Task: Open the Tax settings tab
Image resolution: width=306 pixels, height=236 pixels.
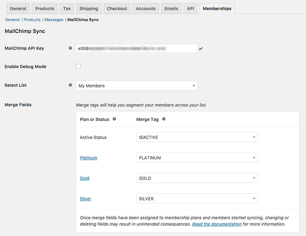Action: pyautogui.click(x=67, y=8)
